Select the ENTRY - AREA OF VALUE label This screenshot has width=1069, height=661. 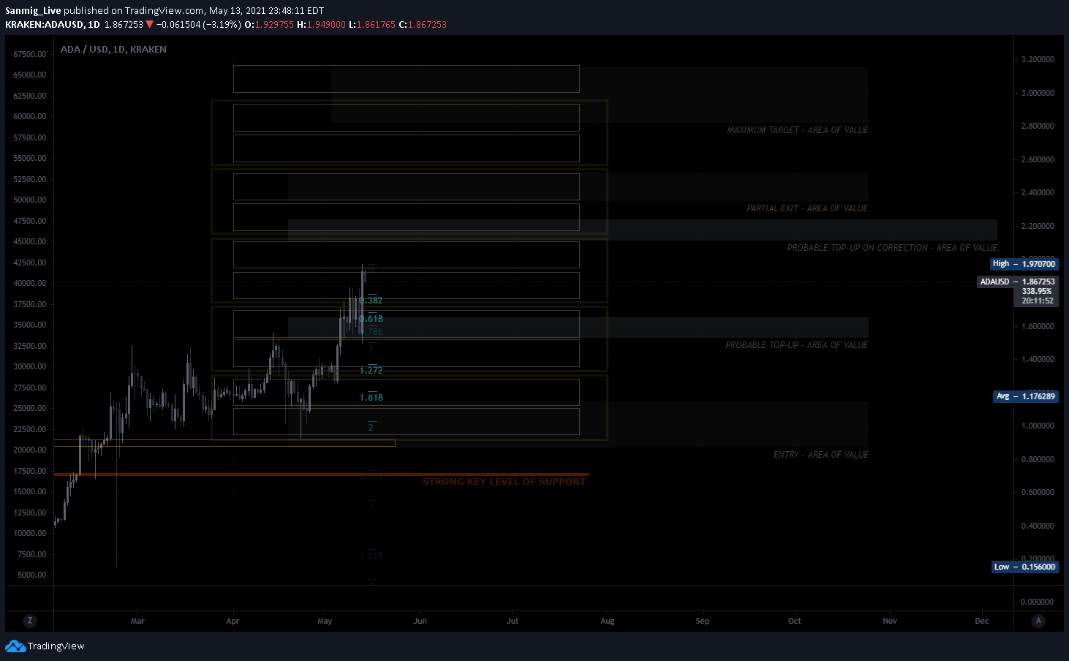(821, 455)
